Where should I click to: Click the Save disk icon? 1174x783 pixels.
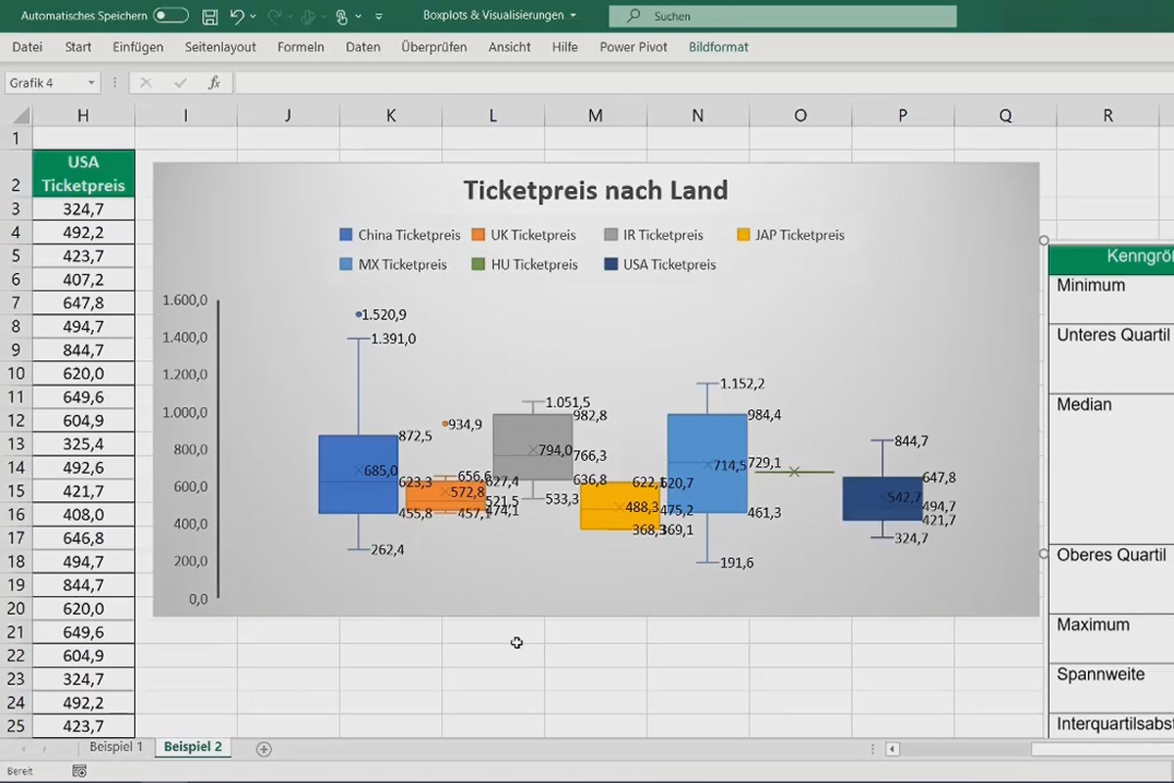click(209, 16)
